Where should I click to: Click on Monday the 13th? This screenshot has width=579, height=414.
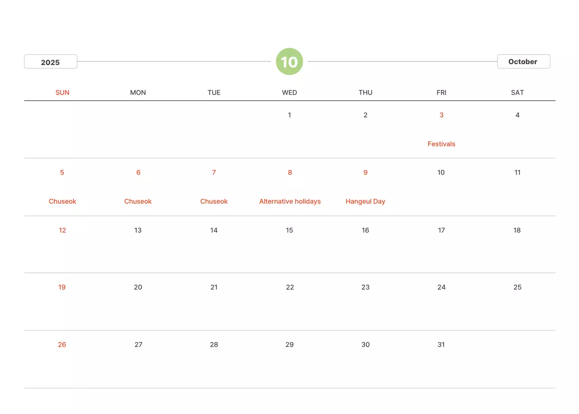(138, 231)
